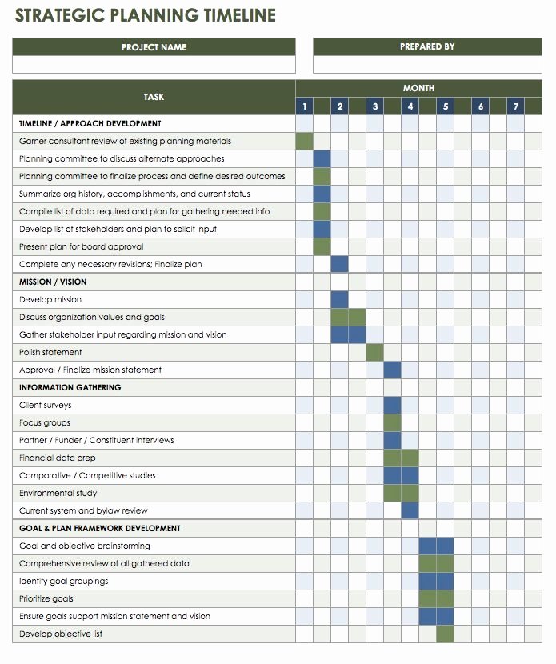The image size is (556, 664).
Task: Click the Client surveys task cell
Action: click(x=154, y=406)
